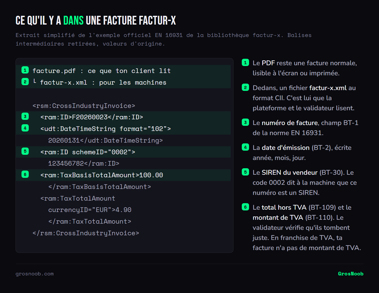Viewport: 379px width, 293px height.
Task: Click the bold legend text 'SIREN du vendeur'
Action: [289, 173]
